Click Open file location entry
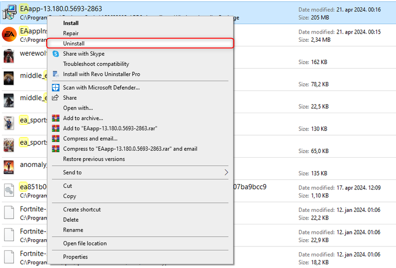The width and height of the screenshot is (396, 268). (x=85, y=244)
